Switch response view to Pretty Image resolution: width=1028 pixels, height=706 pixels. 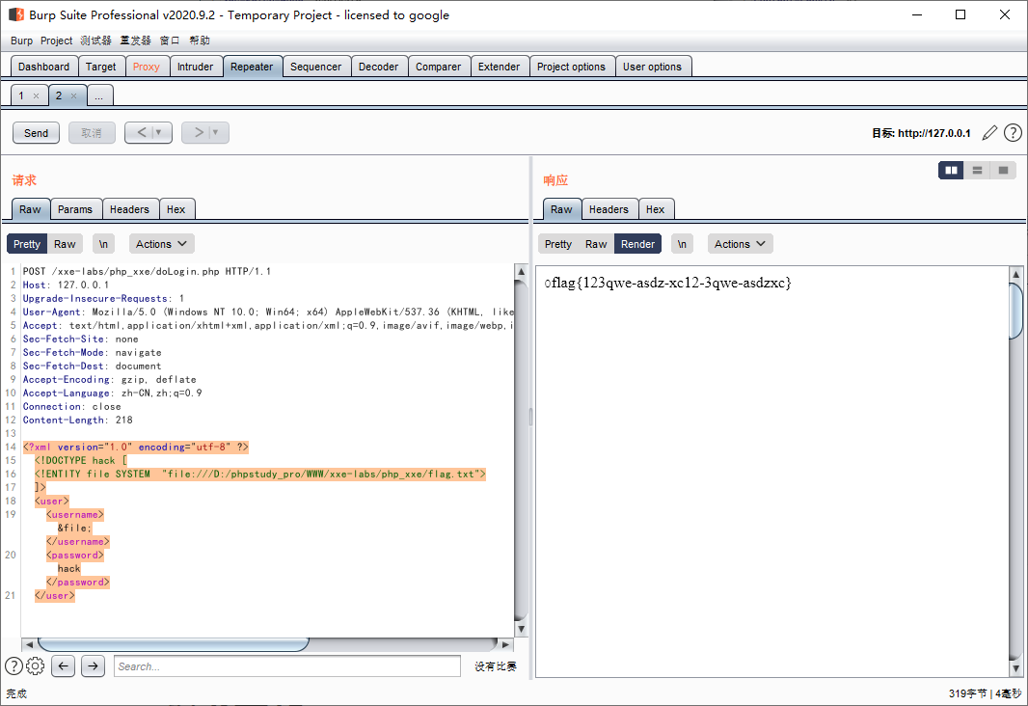[558, 244]
